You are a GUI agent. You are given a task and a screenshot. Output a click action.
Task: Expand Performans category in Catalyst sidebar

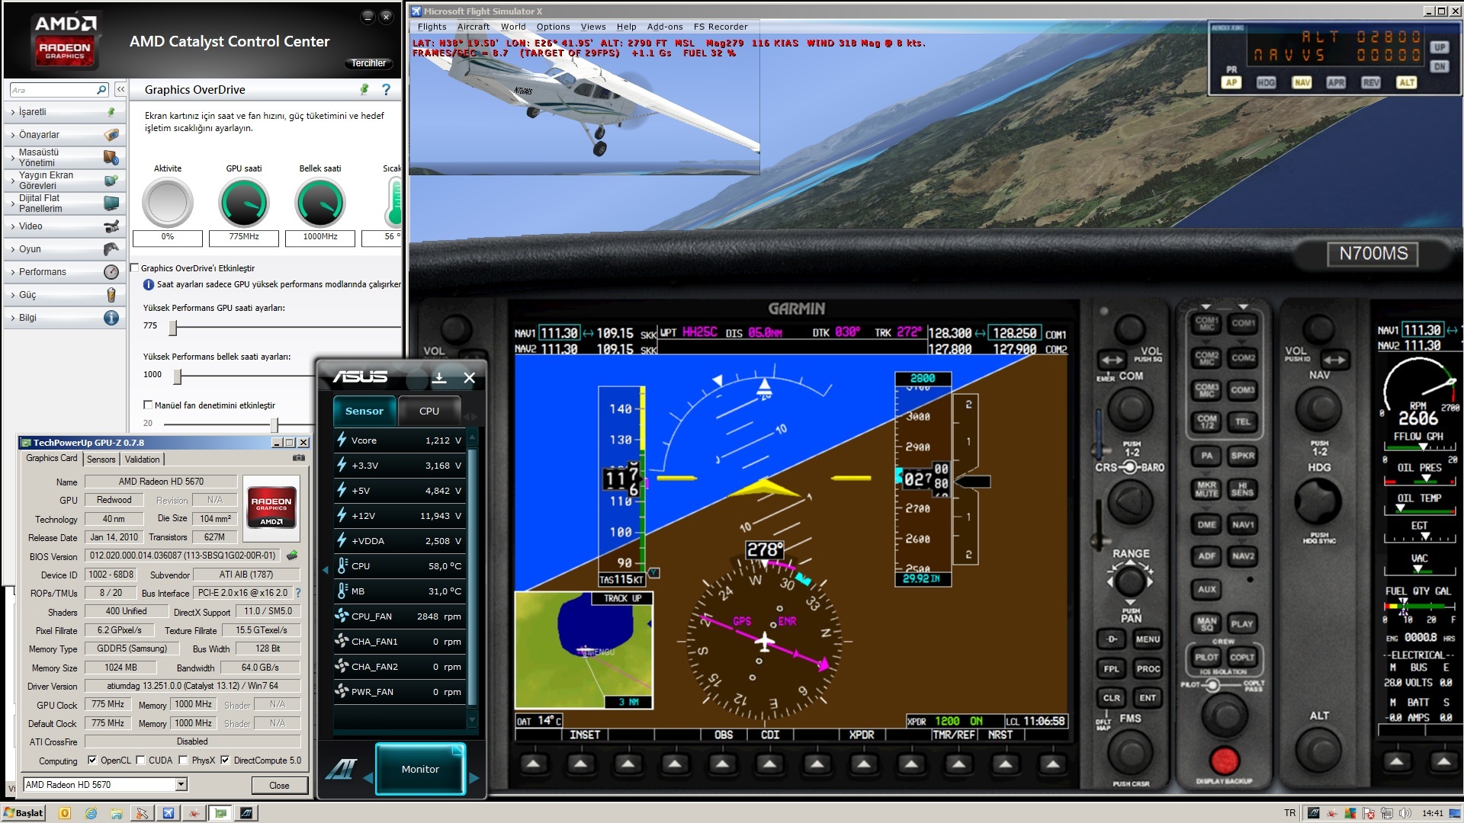click(65, 272)
